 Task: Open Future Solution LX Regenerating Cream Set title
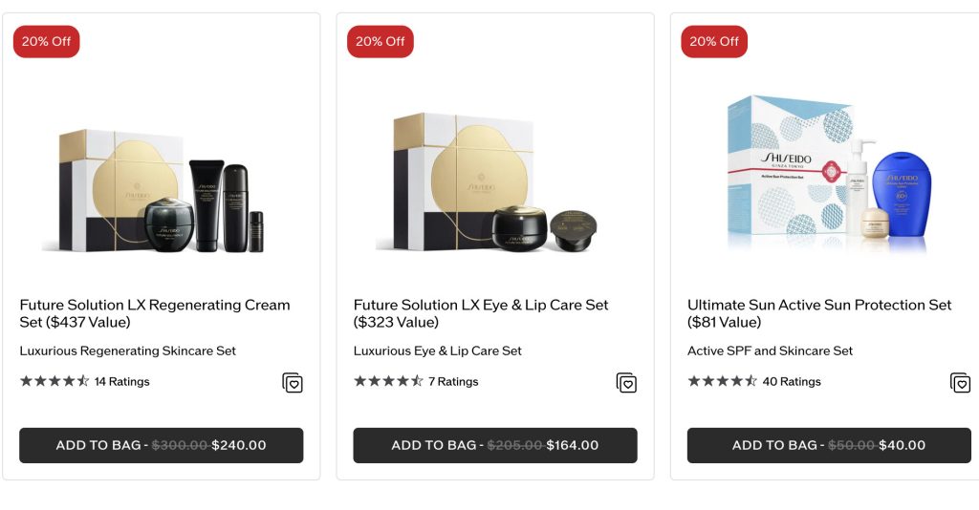pos(154,313)
